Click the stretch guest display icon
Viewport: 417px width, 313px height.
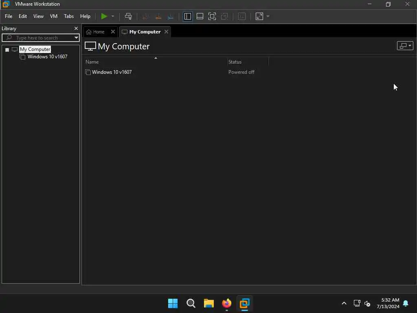[259, 16]
